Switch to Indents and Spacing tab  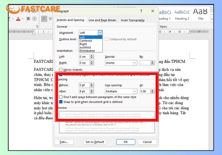click(x=70, y=20)
